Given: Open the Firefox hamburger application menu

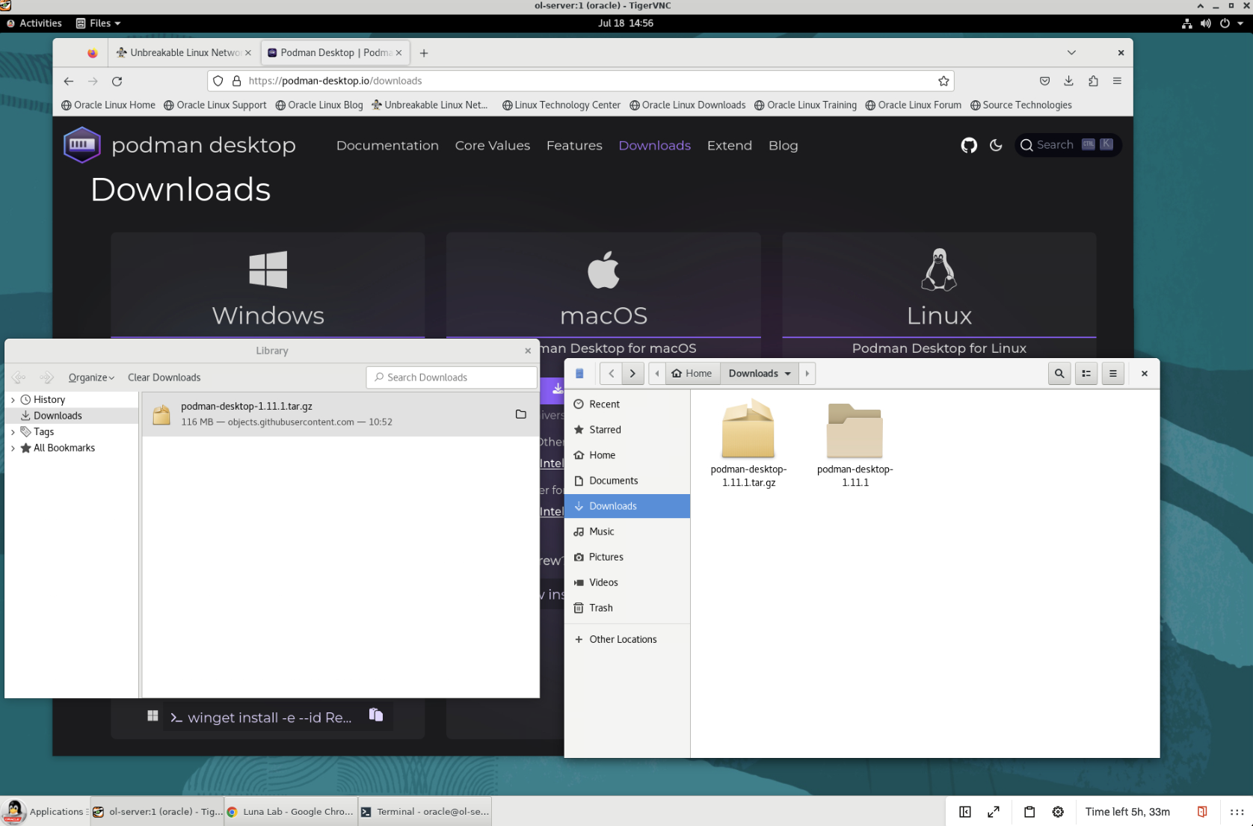Looking at the screenshot, I should point(1117,81).
